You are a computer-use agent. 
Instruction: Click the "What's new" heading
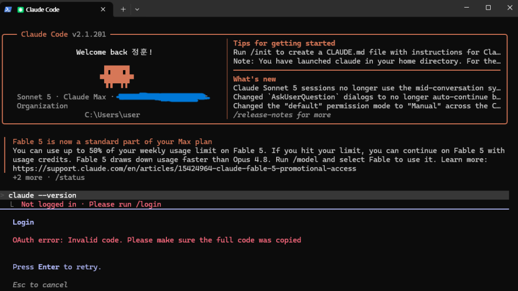[x=254, y=79]
